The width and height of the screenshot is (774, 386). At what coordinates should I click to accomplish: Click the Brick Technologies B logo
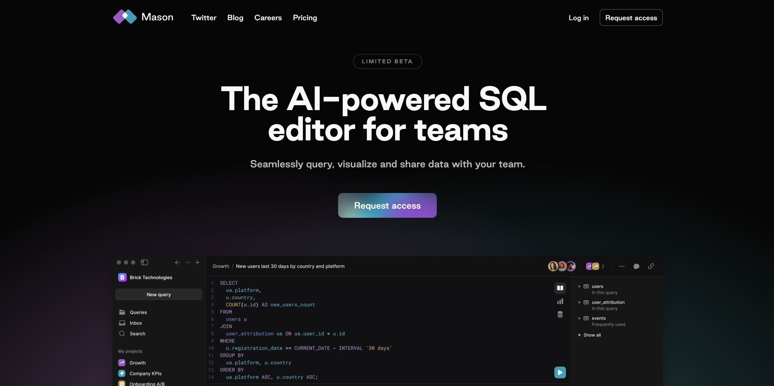(x=122, y=277)
